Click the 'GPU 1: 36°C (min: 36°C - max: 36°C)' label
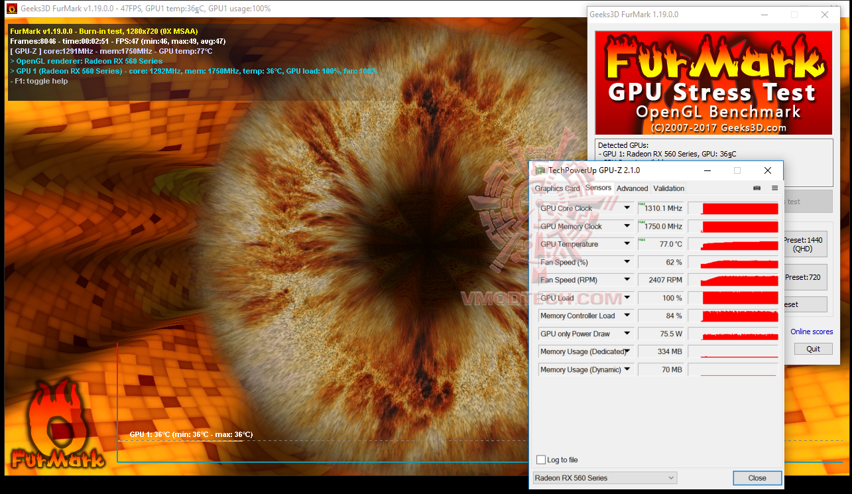The width and height of the screenshot is (852, 494). coord(191,435)
